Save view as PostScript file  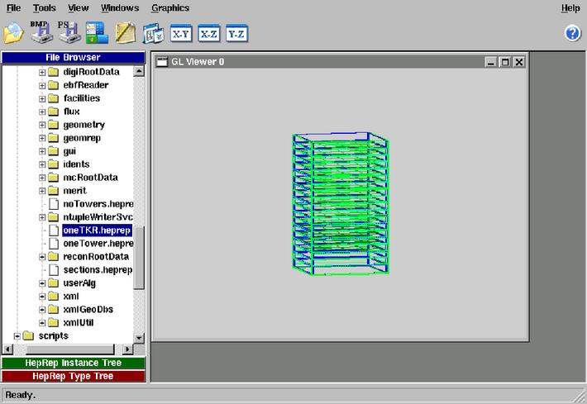[68, 32]
